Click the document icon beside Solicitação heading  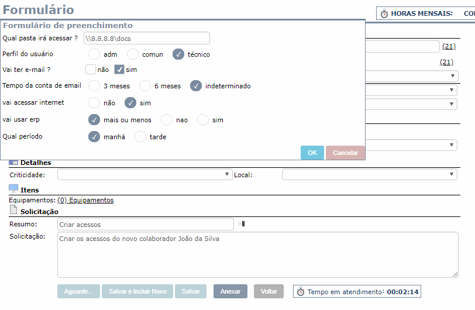pyautogui.click(x=13, y=210)
